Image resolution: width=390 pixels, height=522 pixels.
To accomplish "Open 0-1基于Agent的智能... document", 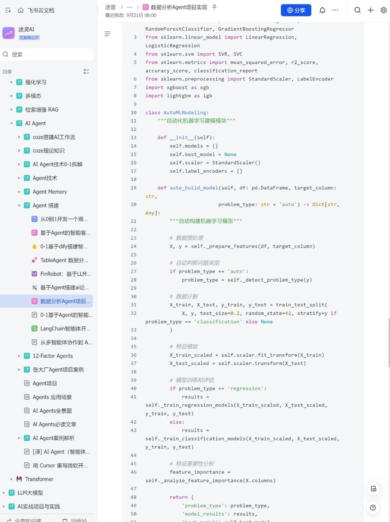I will click(x=67, y=315).
